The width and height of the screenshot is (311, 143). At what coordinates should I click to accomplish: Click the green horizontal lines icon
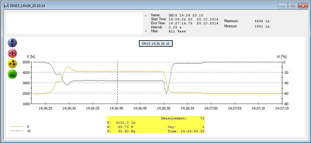click(12, 74)
